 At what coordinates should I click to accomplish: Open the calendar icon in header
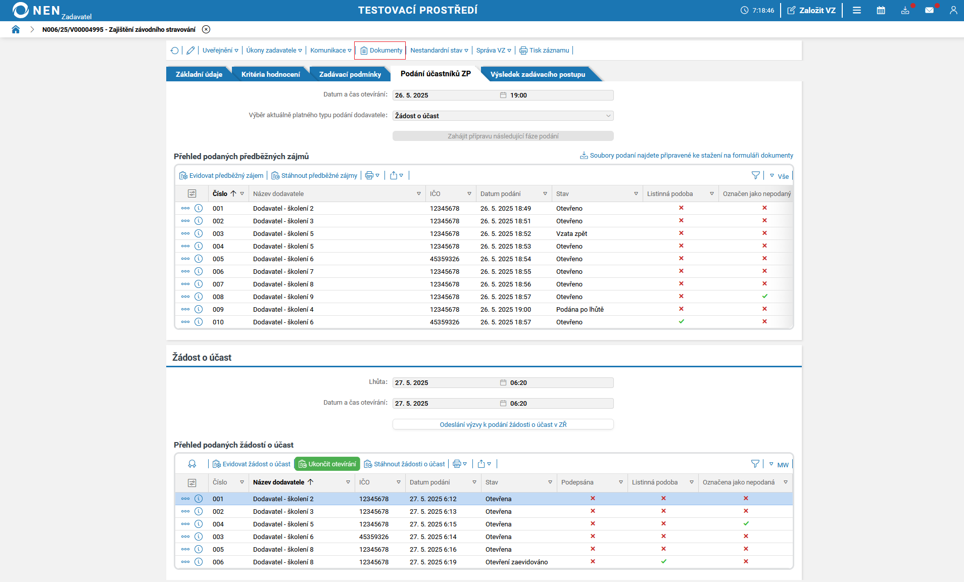[881, 10]
